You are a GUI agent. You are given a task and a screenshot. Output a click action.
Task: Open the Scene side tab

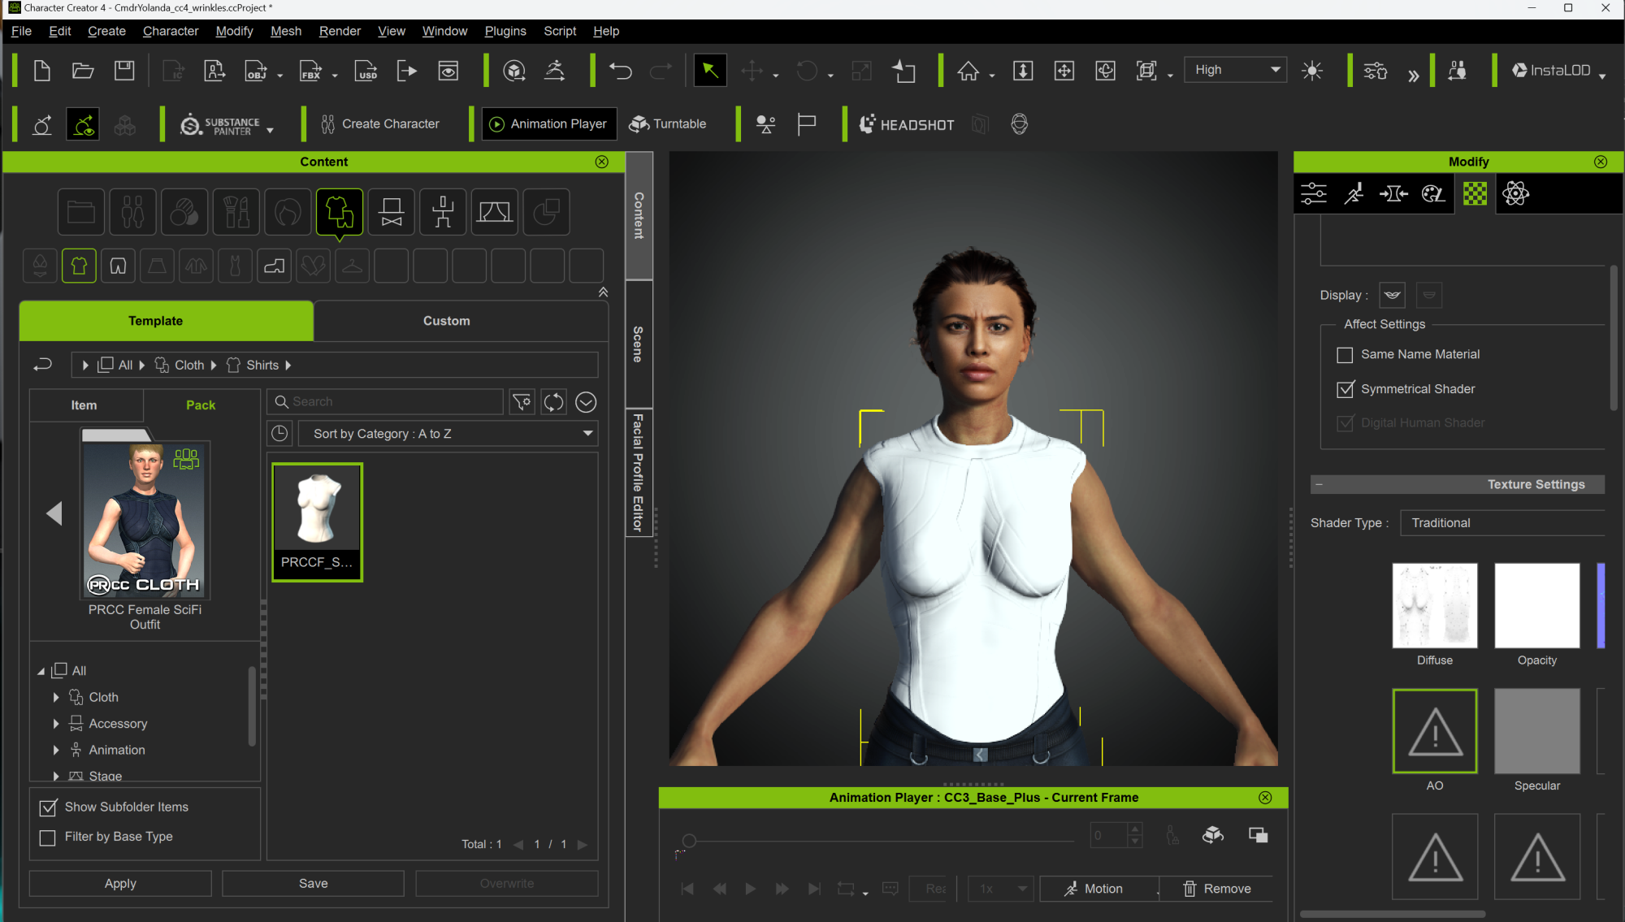pyautogui.click(x=639, y=344)
